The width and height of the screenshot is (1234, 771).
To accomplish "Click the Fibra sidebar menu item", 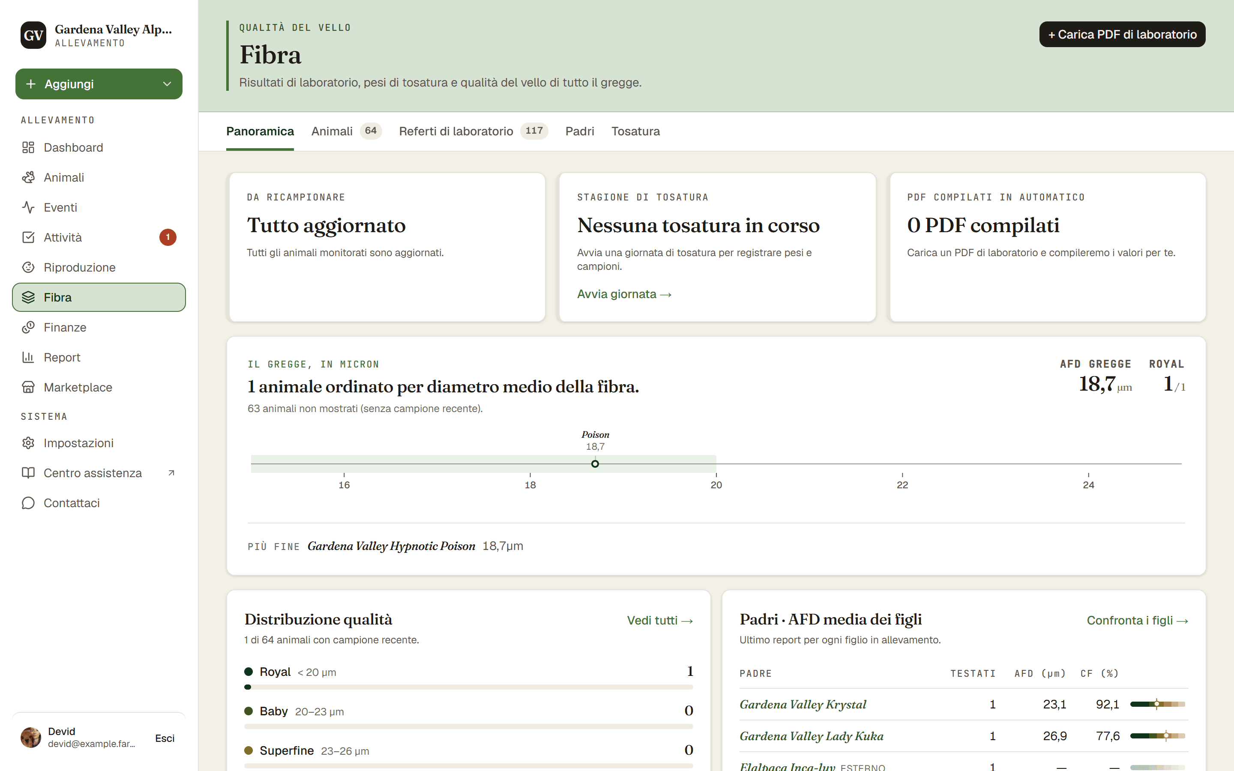I will [x=99, y=297].
